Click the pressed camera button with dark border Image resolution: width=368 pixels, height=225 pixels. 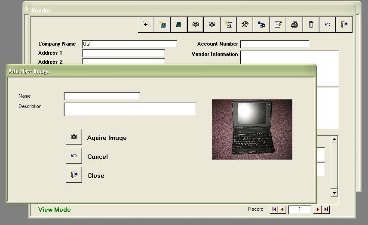point(195,25)
